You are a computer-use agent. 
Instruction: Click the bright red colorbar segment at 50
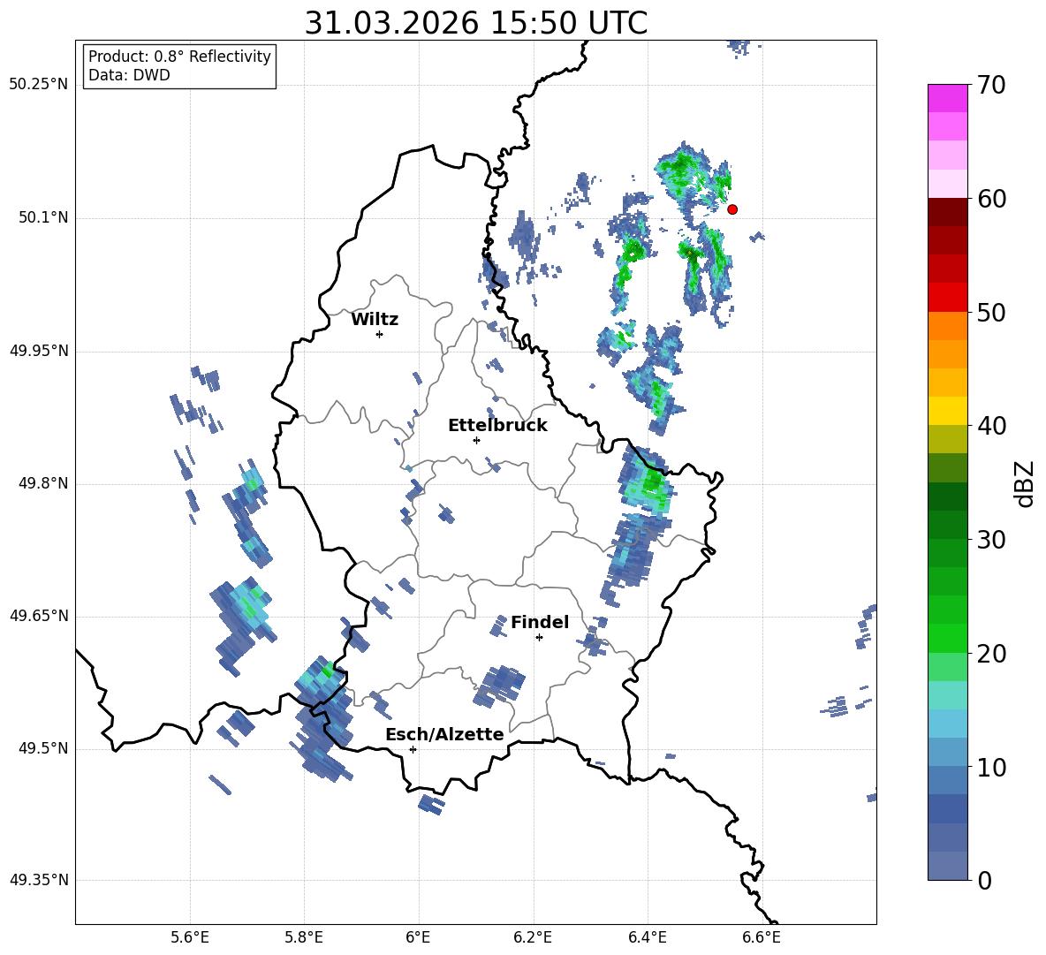point(947,298)
